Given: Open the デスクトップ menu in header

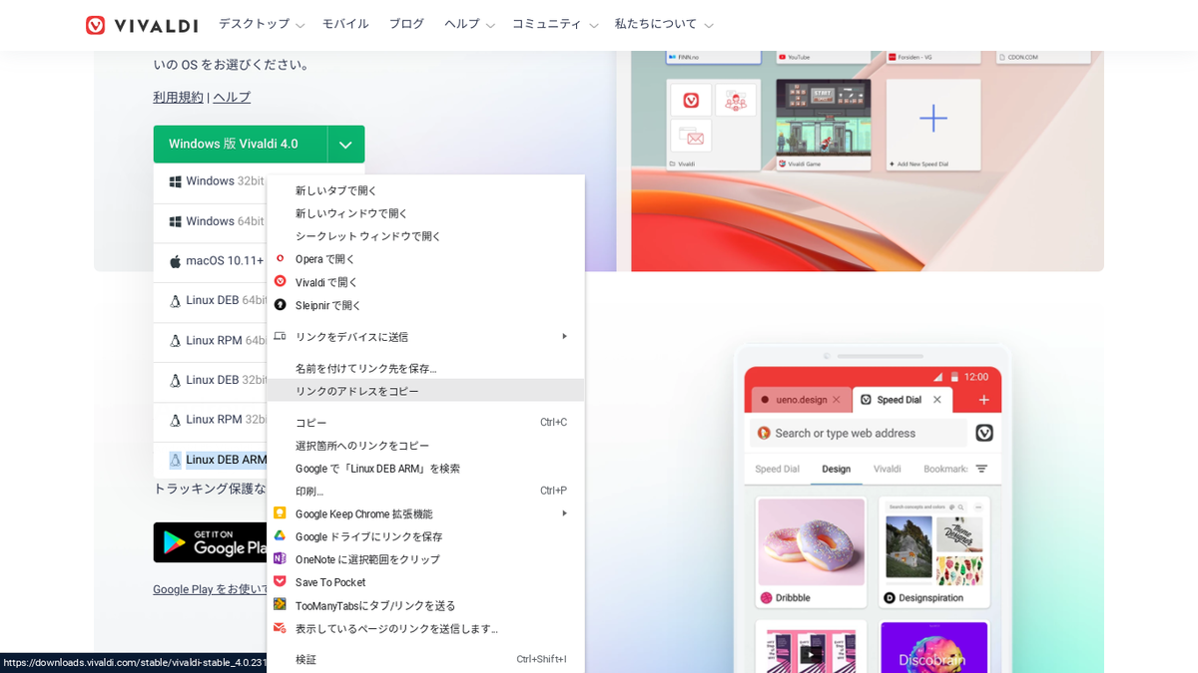Looking at the screenshot, I should [x=262, y=24].
